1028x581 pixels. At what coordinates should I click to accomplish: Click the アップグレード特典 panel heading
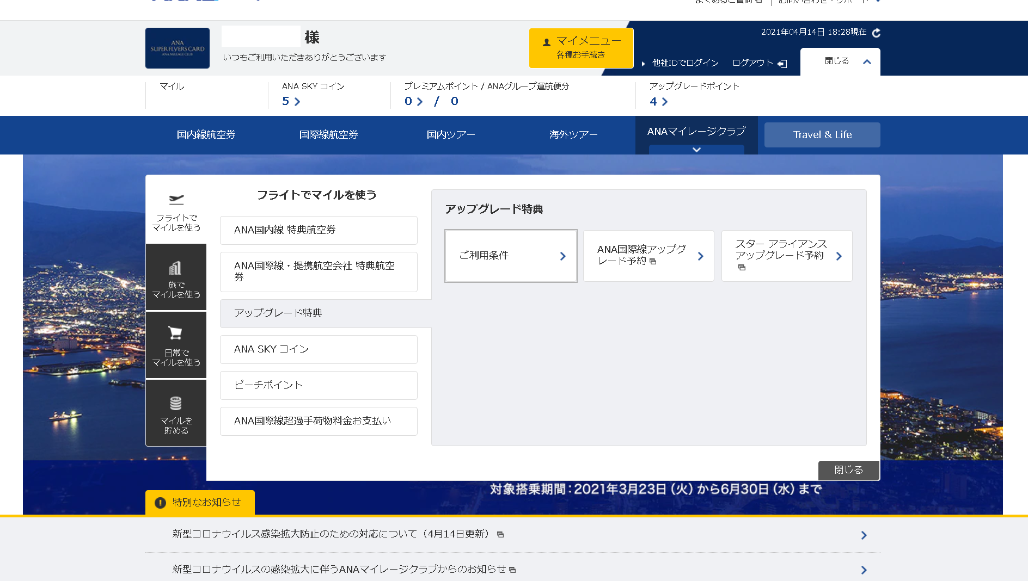coord(494,209)
